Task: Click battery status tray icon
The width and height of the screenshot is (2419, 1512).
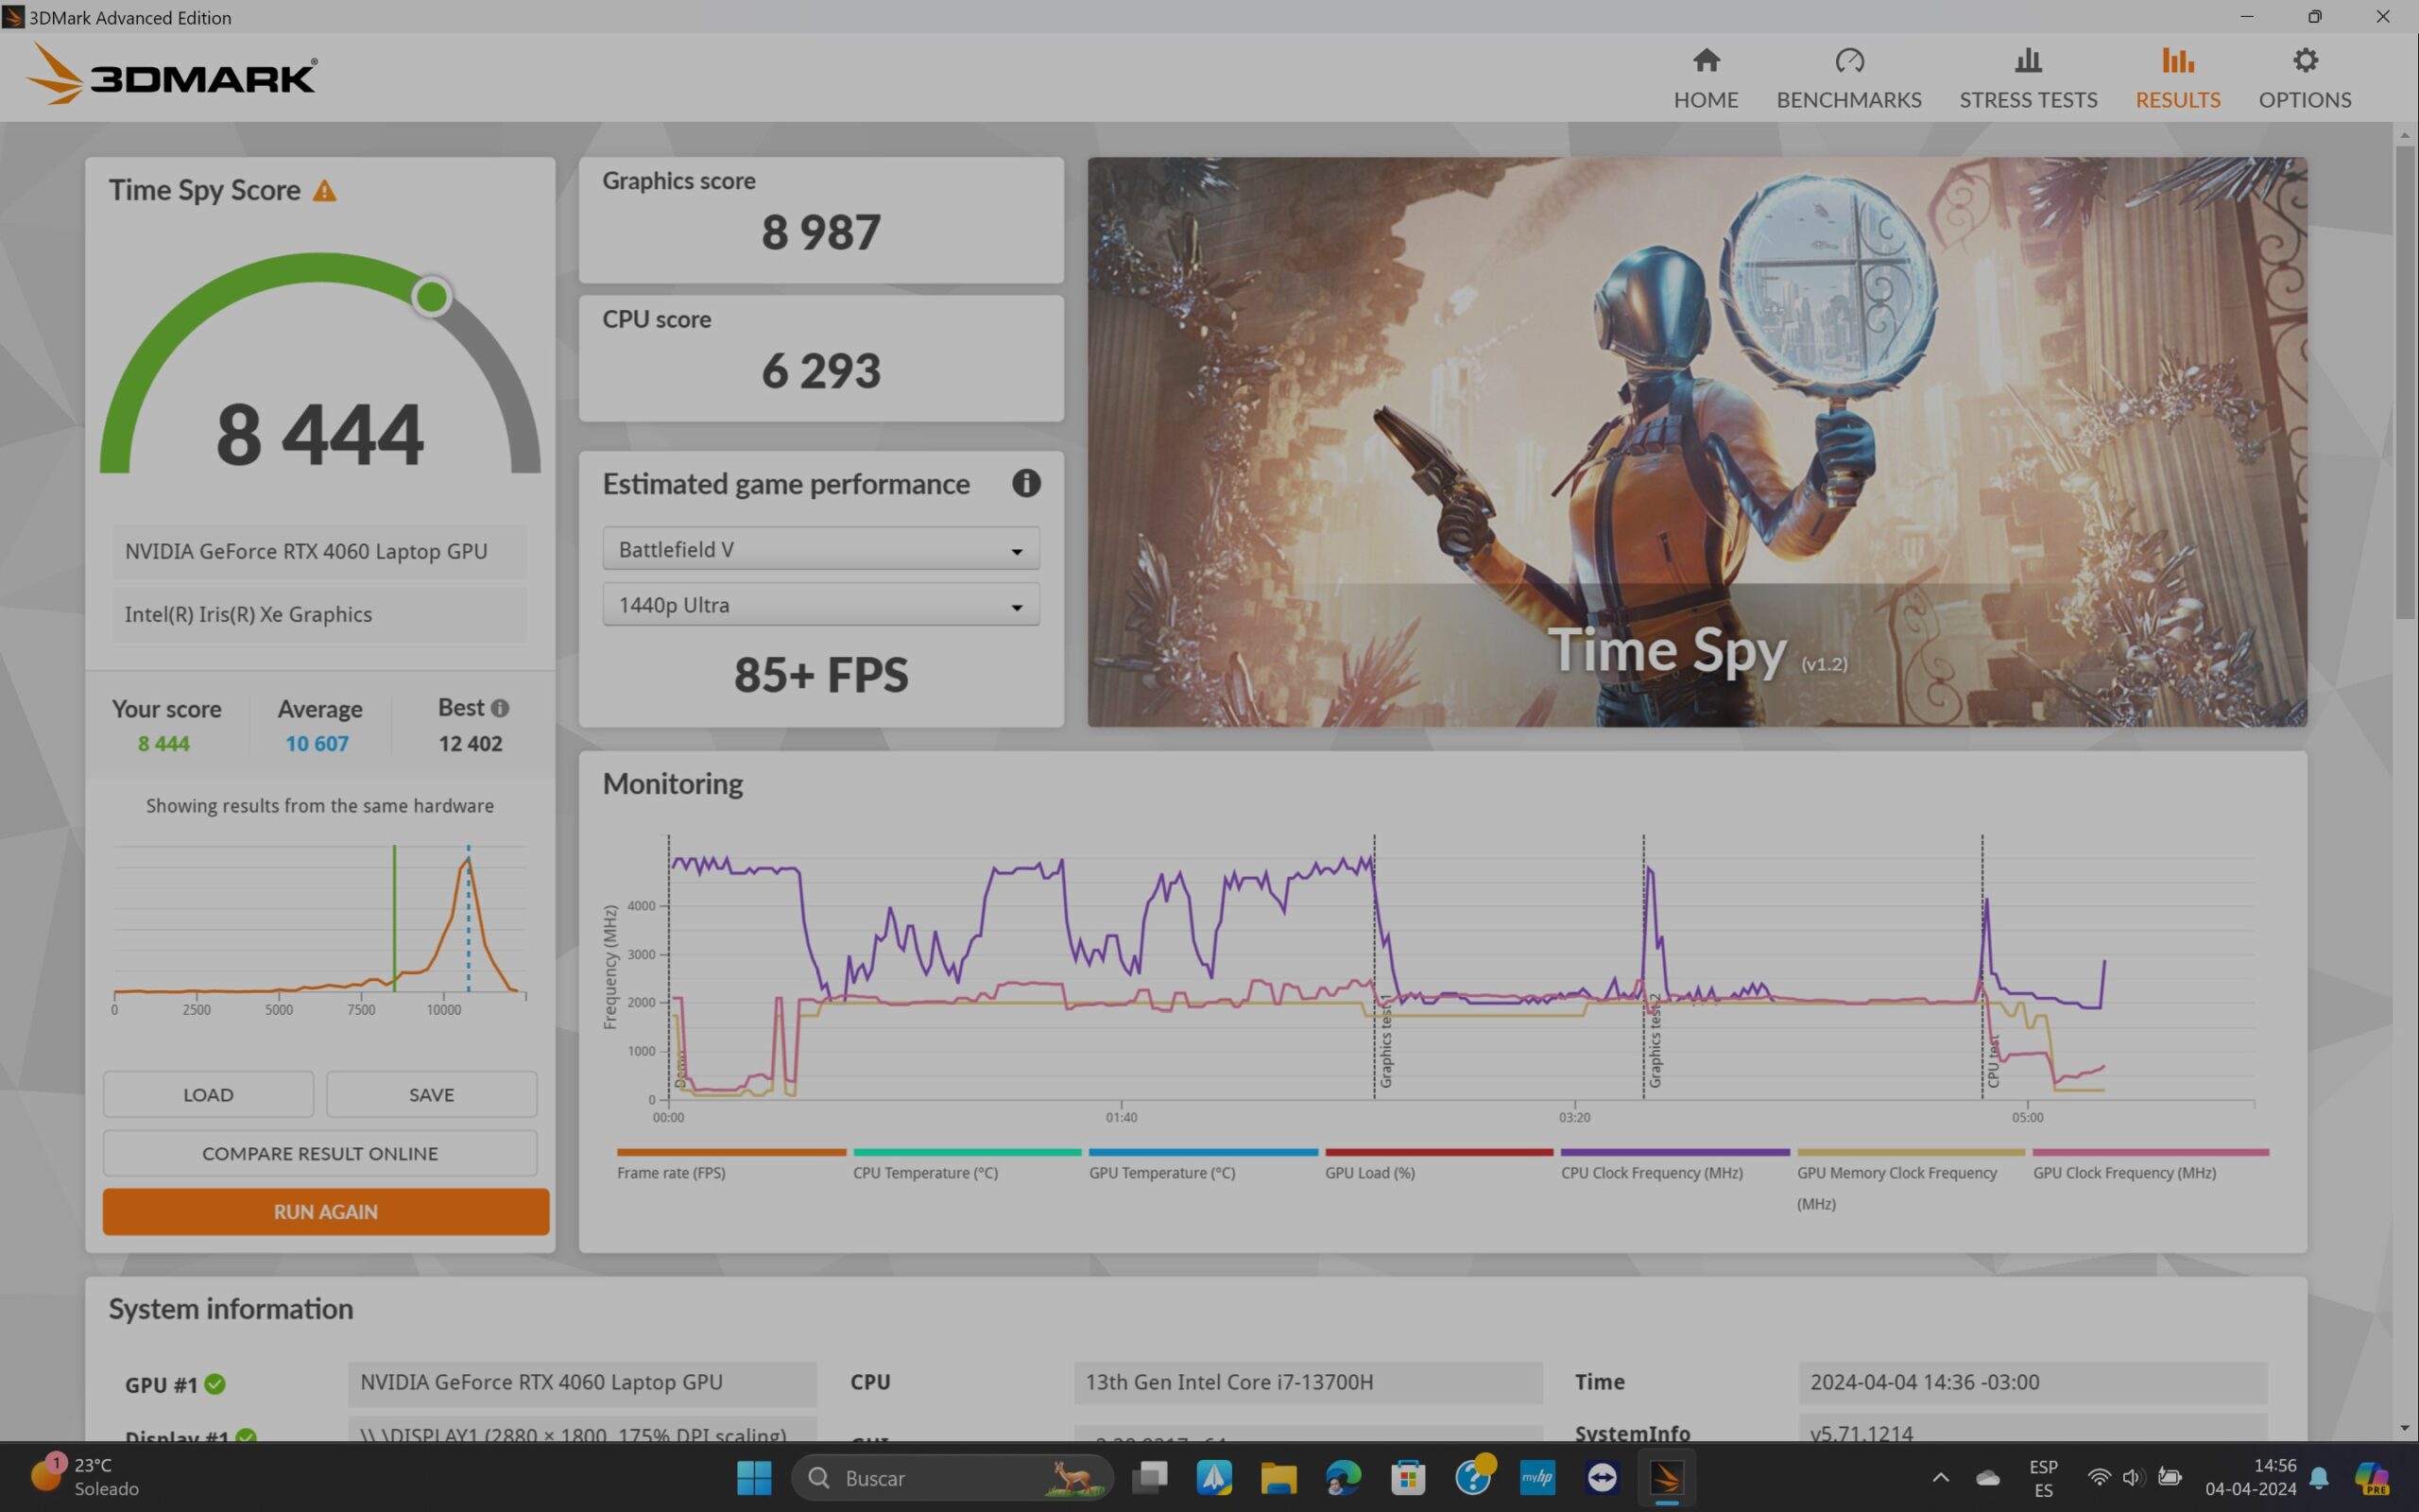Action: (2170, 1477)
